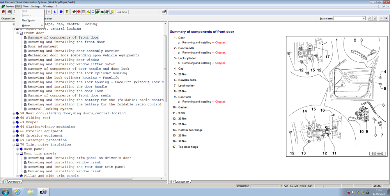Click the Windows Start button
Viewport: 390px width, 196px height.
coord(5,192)
